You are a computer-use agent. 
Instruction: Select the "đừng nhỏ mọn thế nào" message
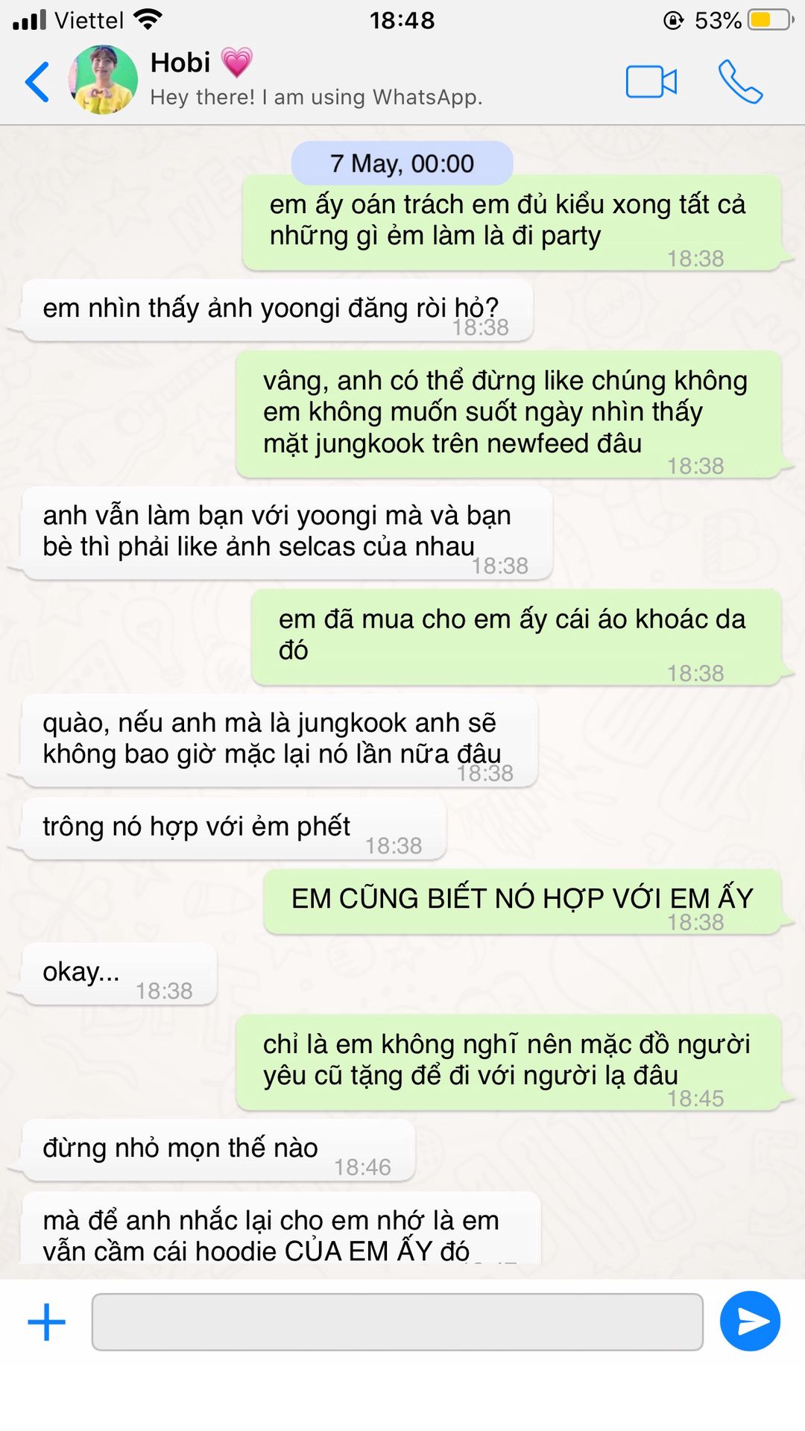[218, 1151]
